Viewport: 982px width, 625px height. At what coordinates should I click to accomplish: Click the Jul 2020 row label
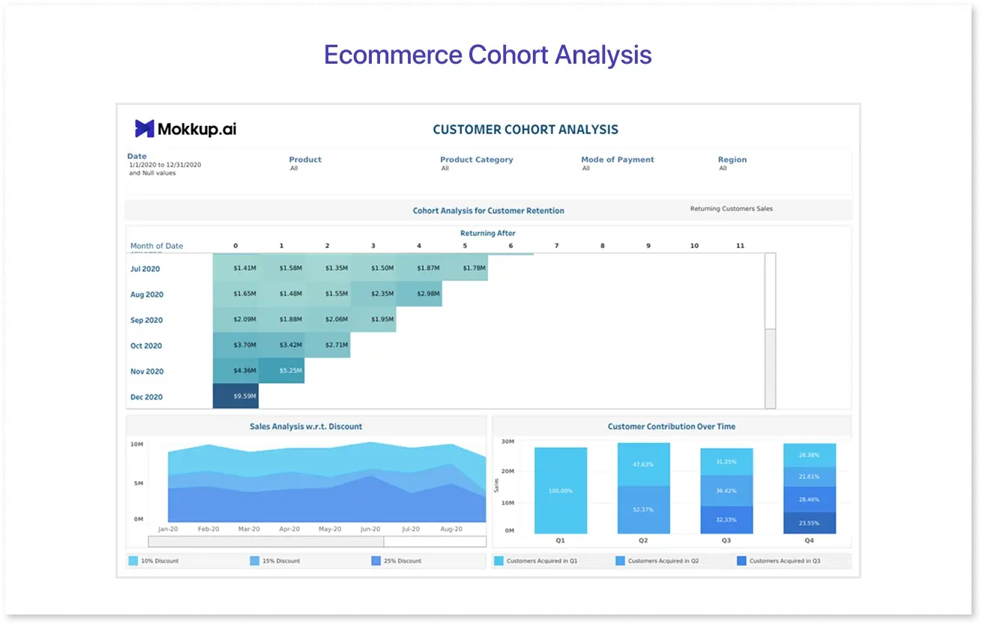click(145, 269)
